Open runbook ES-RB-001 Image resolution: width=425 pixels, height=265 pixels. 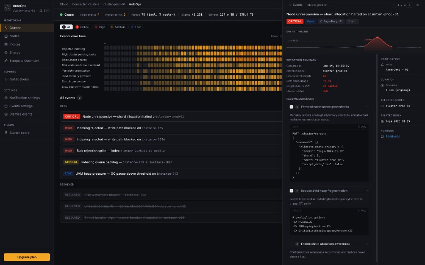[393, 135]
